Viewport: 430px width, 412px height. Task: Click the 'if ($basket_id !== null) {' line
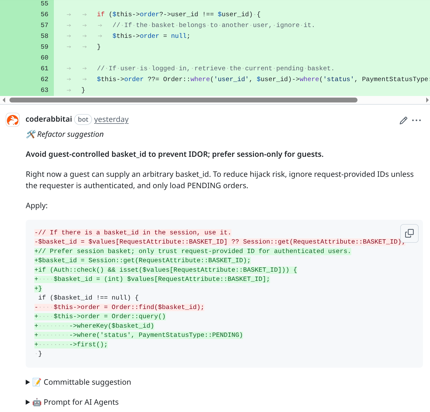(88, 298)
